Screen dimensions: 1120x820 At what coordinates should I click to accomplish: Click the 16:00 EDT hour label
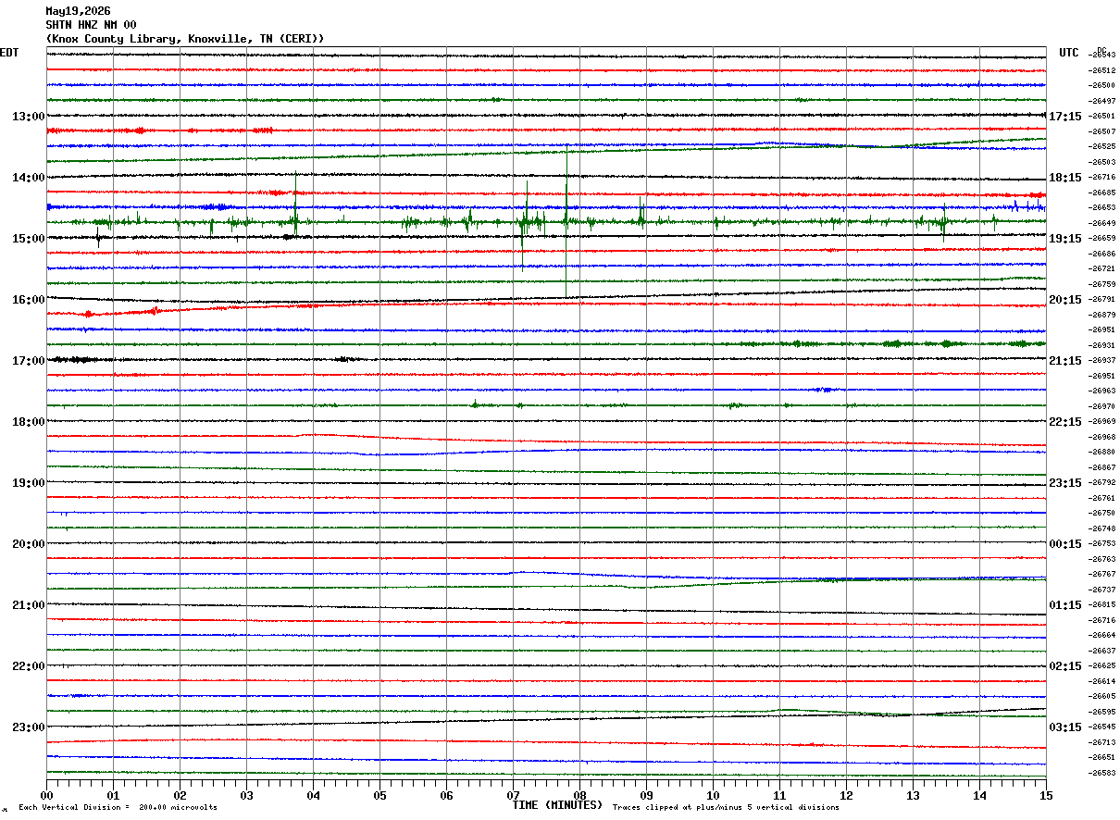[28, 300]
